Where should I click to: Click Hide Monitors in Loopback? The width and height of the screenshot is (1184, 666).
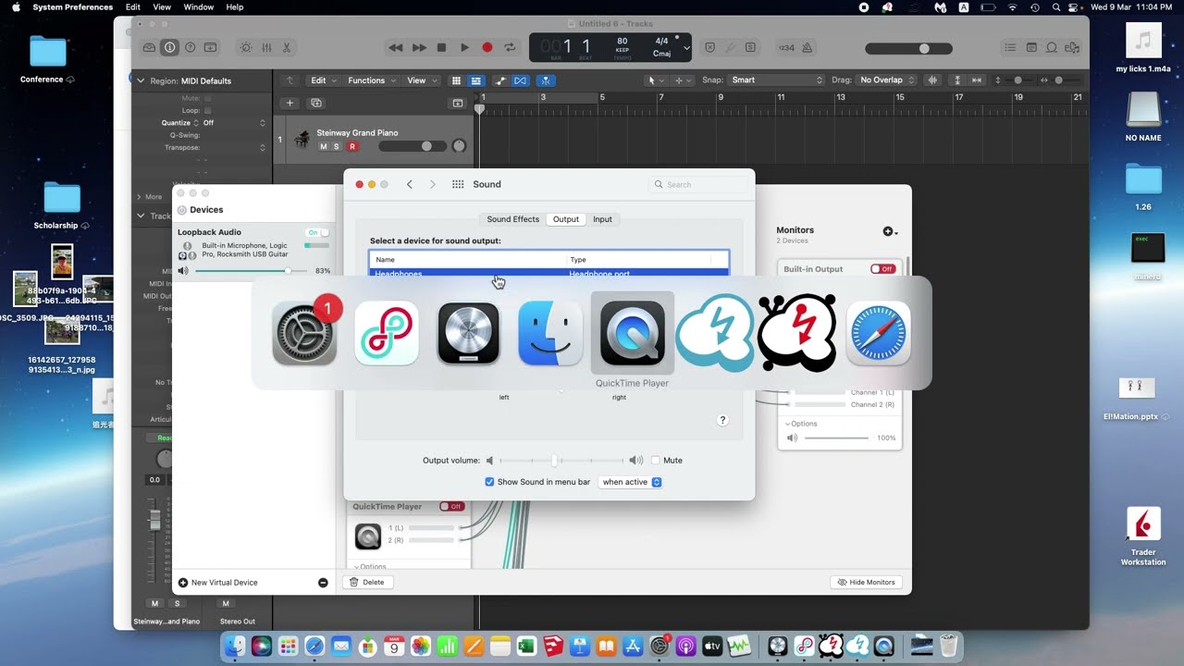pos(867,582)
